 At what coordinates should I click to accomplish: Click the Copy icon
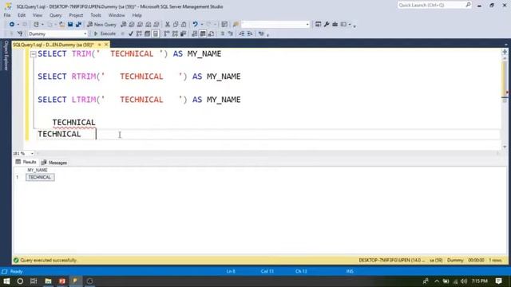click(x=176, y=25)
